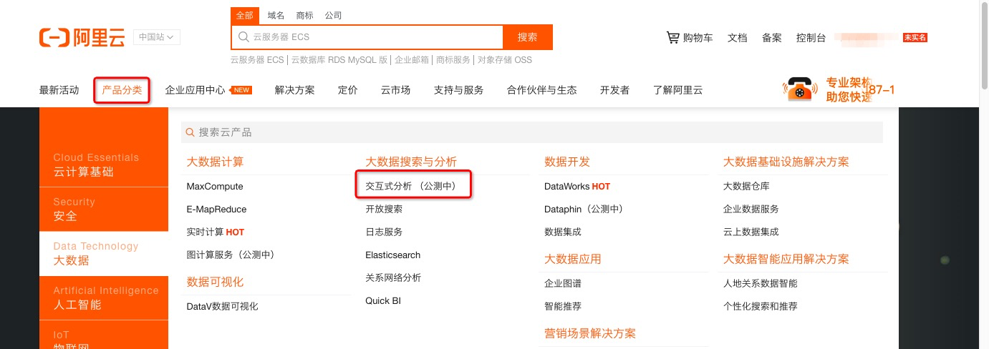Screen dimensions: 989x349
Task: Open the 中国站 region dropdown
Action: pyautogui.click(x=156, y=37)
